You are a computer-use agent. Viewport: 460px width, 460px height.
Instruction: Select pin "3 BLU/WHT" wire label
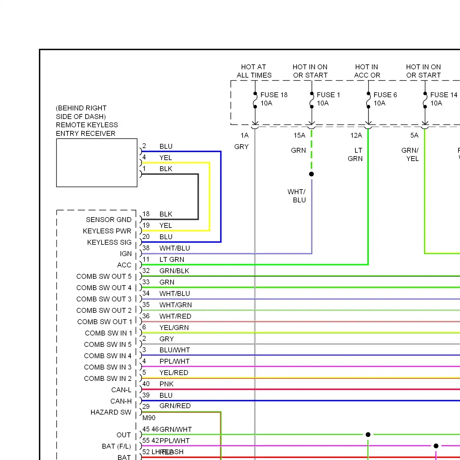[x=166, y=350]
